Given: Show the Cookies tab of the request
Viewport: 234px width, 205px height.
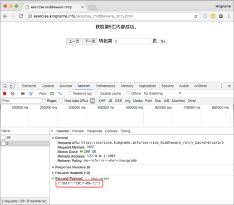Looking at the screenshot, I should tap(111, 131).
